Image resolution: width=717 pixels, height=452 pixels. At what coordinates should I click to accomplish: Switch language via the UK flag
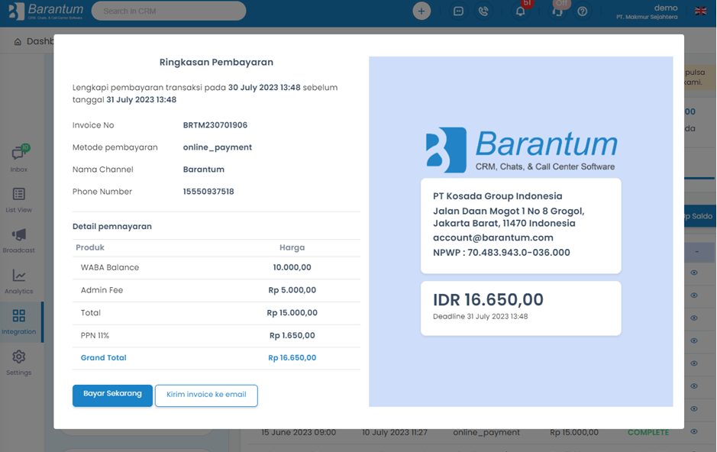click(x=700, y=11)
